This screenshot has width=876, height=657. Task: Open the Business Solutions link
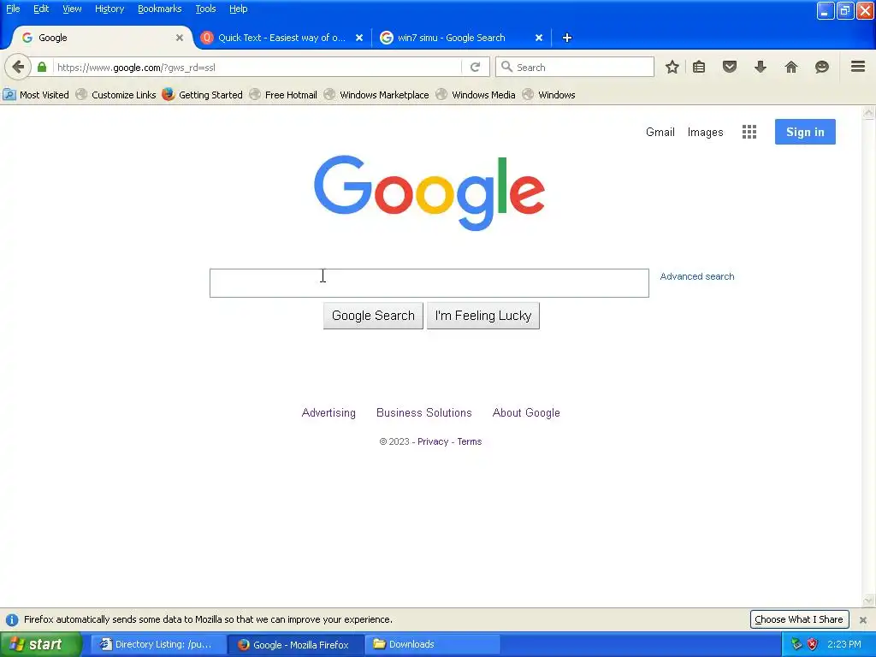(424, 413)
